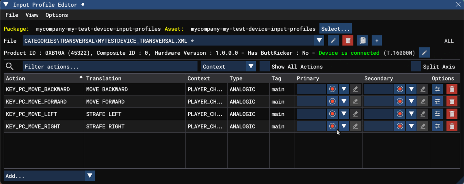Delete the KEY_PC_MOVE_BACKWARD action row

452,89
